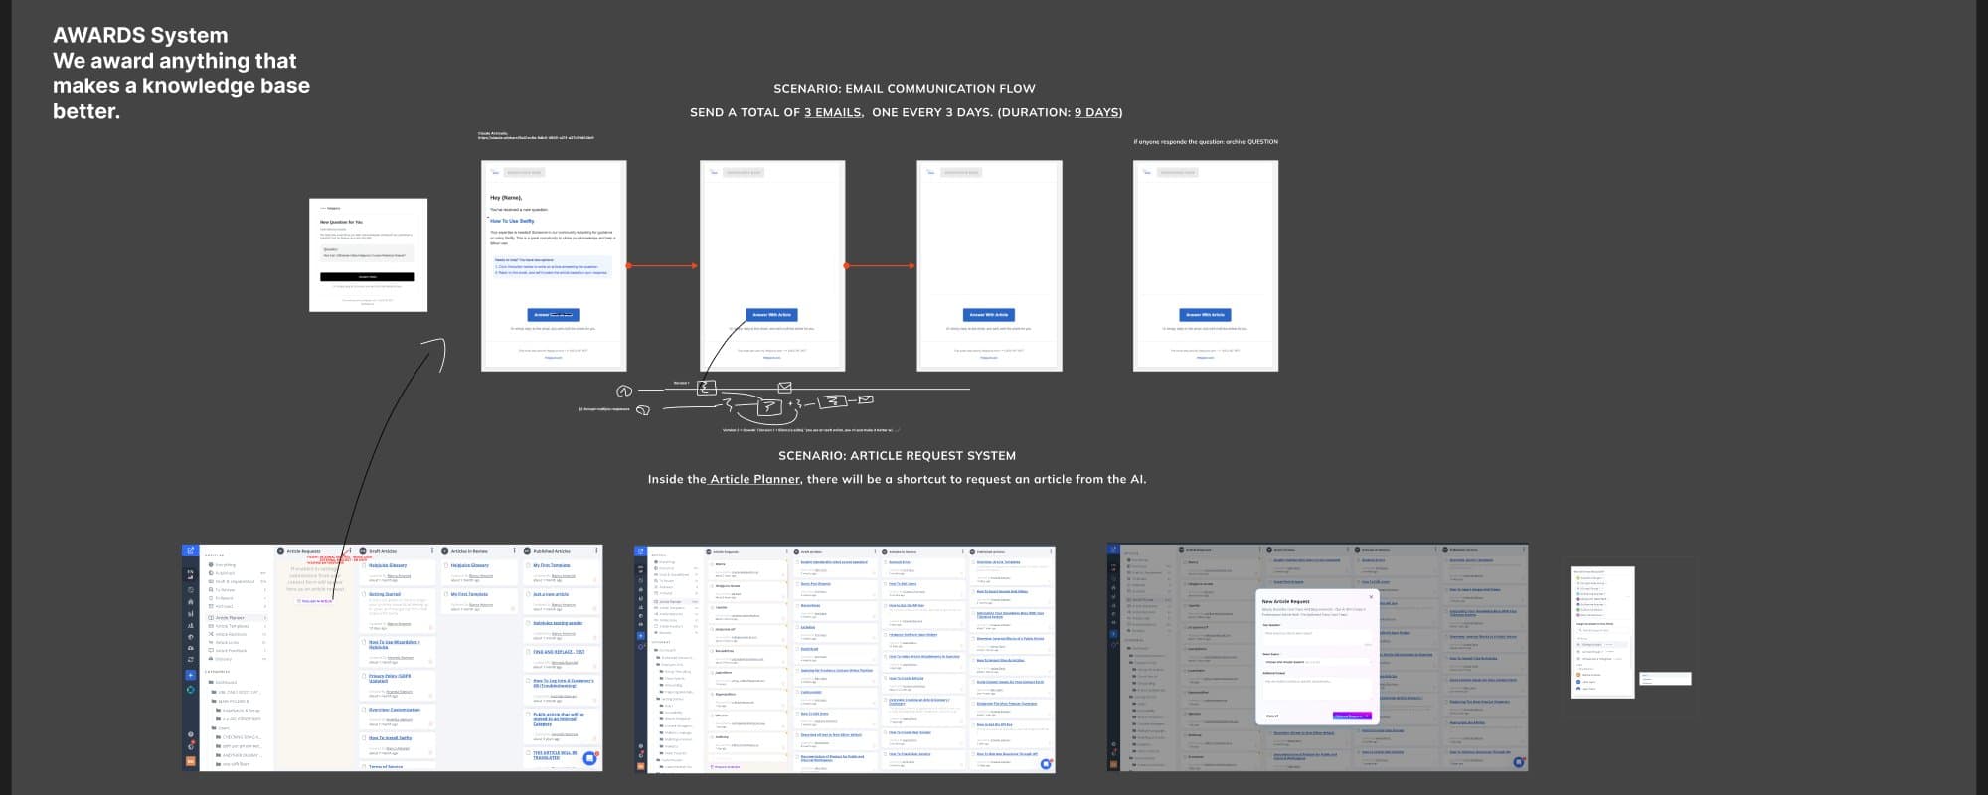
Task: Open the chat bubble in the leftmost planner mockup
Action: pos(590,759)
